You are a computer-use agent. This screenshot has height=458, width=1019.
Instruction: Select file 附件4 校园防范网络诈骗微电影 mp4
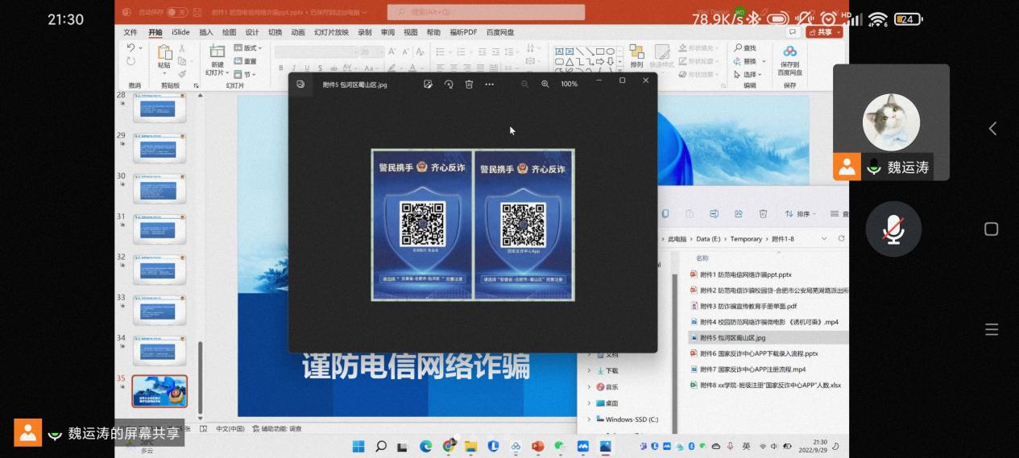(764, 322)
